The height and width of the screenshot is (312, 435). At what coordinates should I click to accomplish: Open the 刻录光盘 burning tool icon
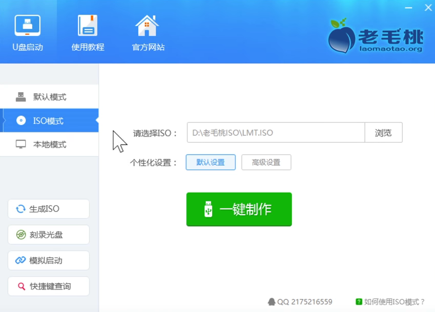tap(20, 234)
